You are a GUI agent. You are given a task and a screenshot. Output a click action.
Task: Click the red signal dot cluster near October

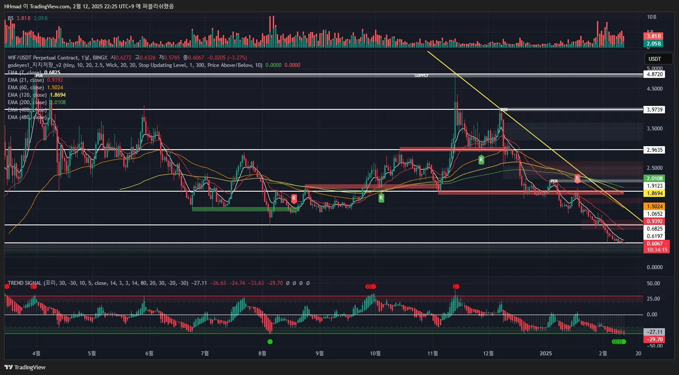[x=371, y=287]
